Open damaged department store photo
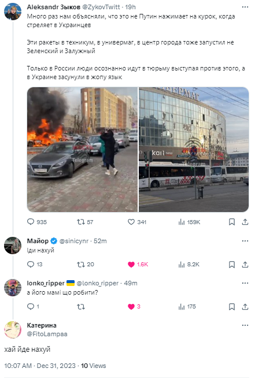The image size is (255, 383). 194,150
